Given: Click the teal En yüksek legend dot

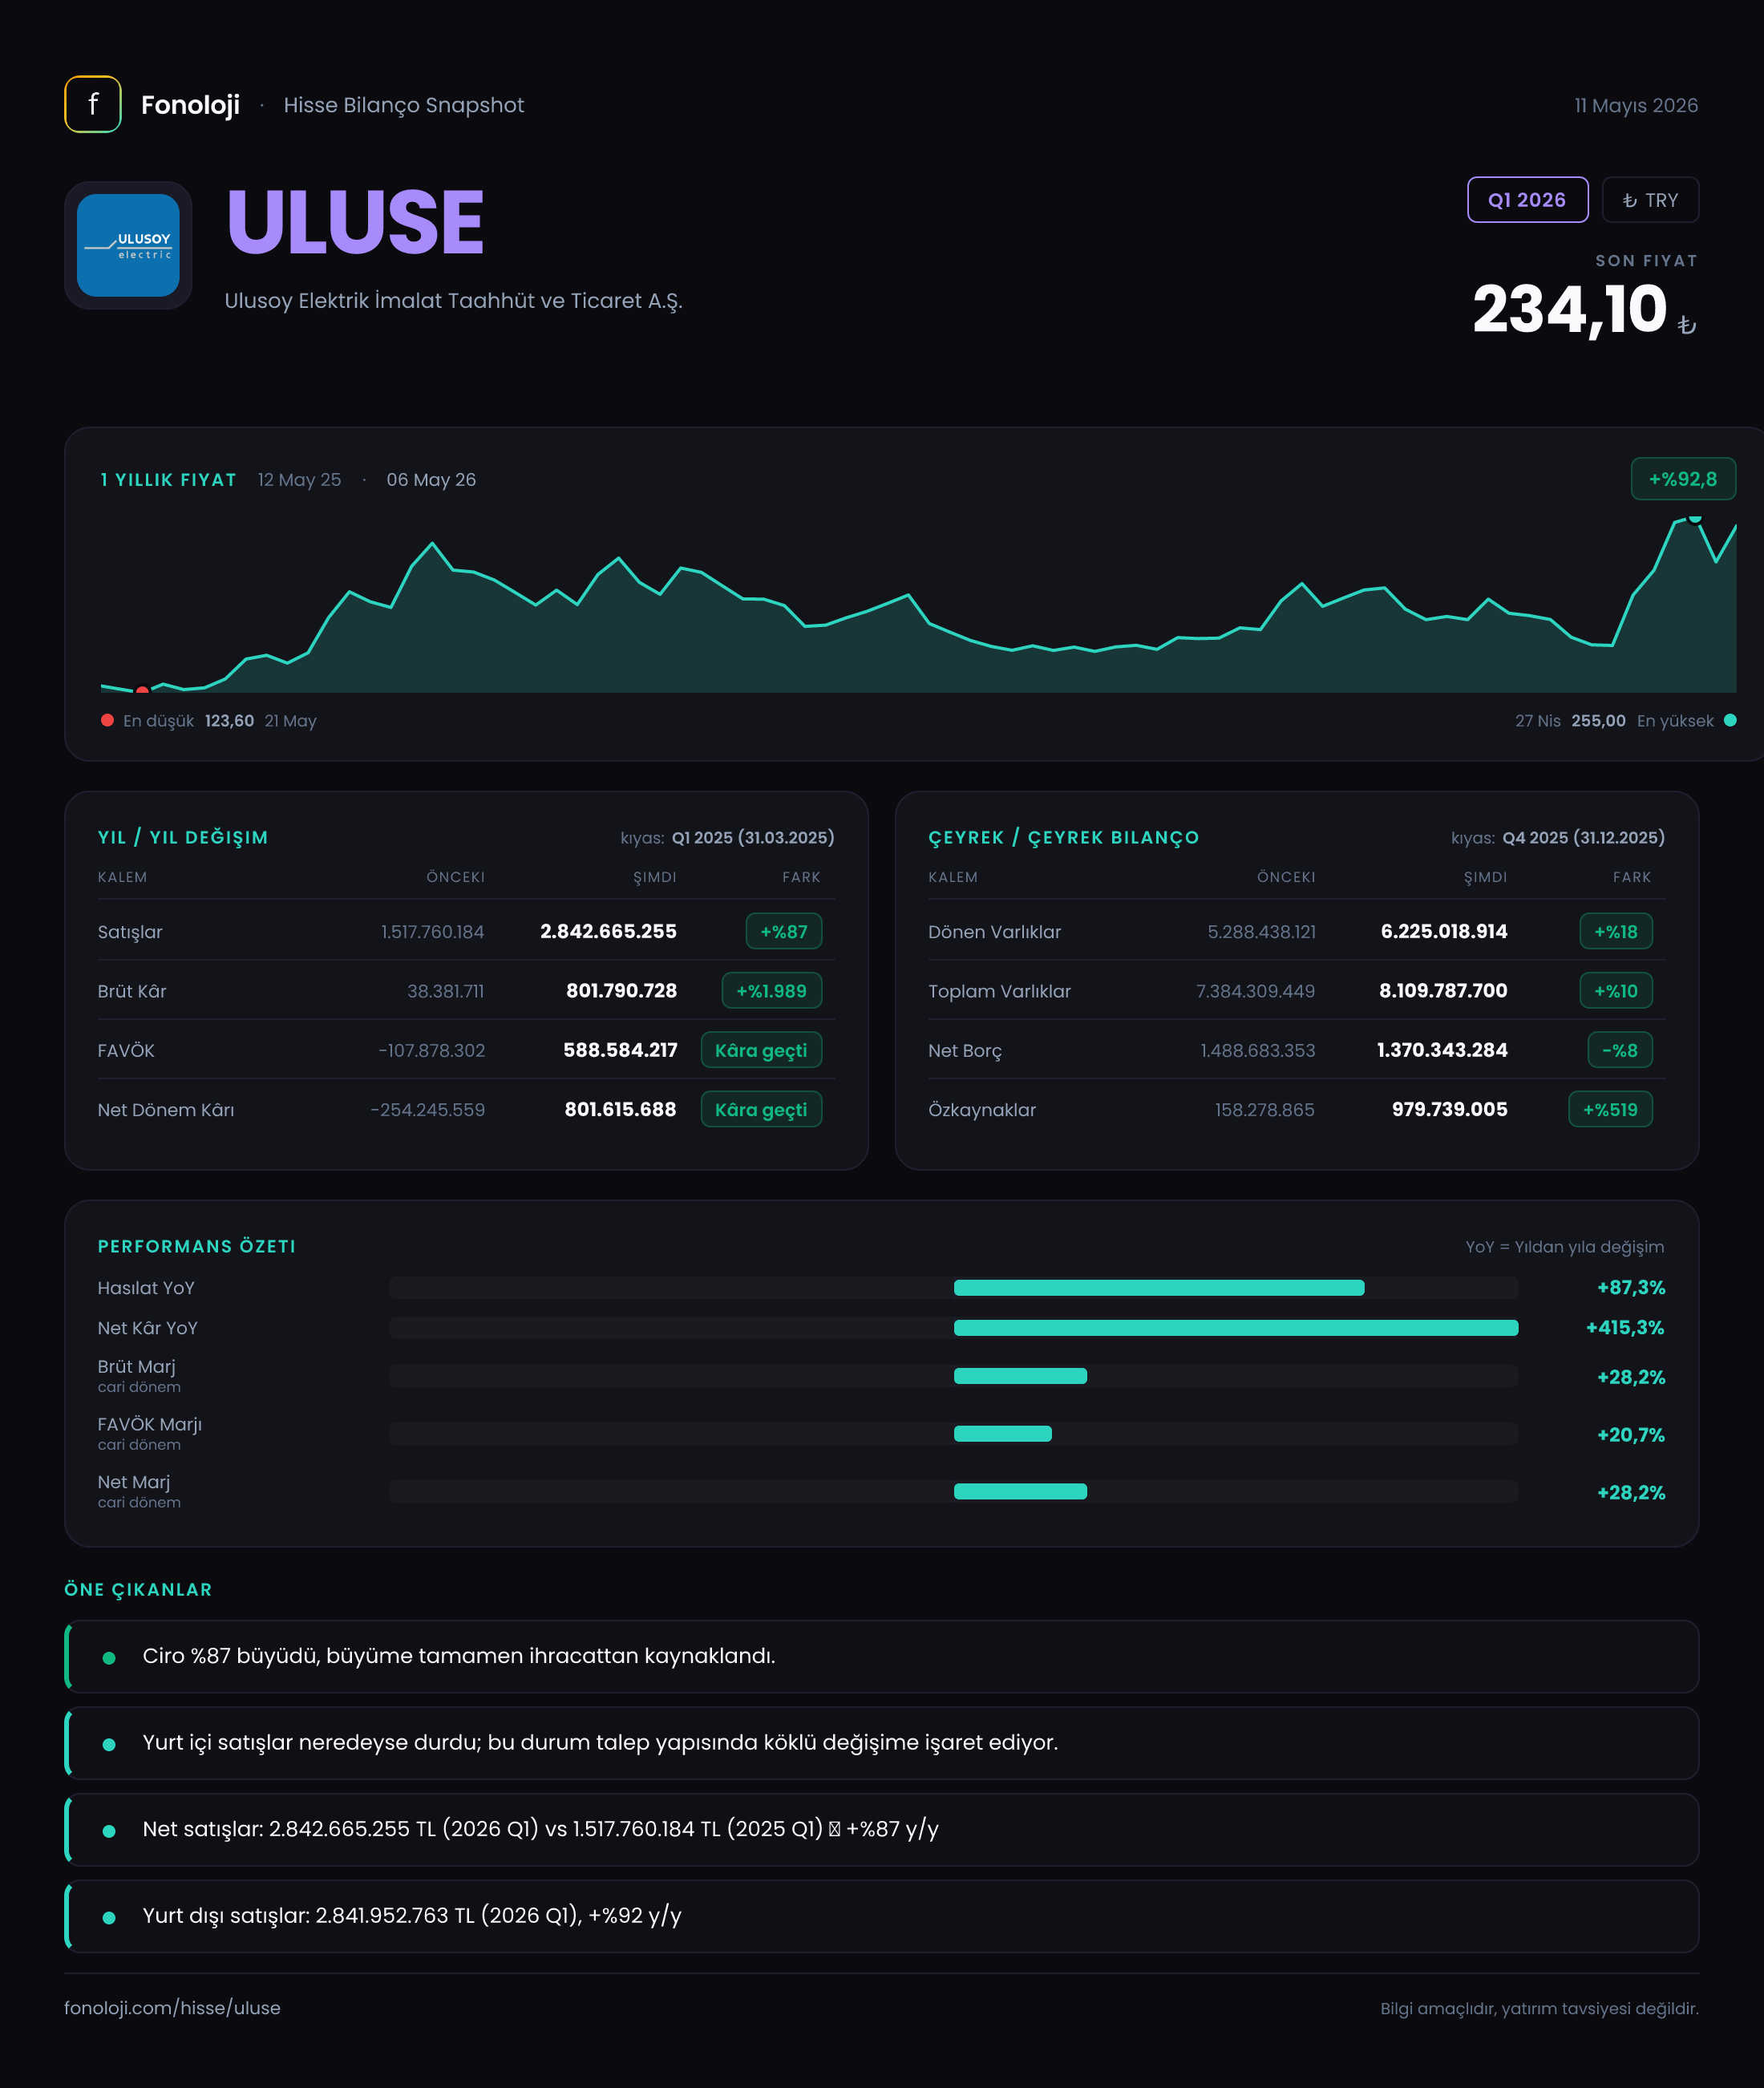Looking at the screenshot, I should pyautogui.click(x=1730, y=720).
